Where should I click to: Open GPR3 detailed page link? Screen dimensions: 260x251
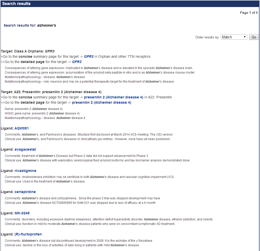77,62
